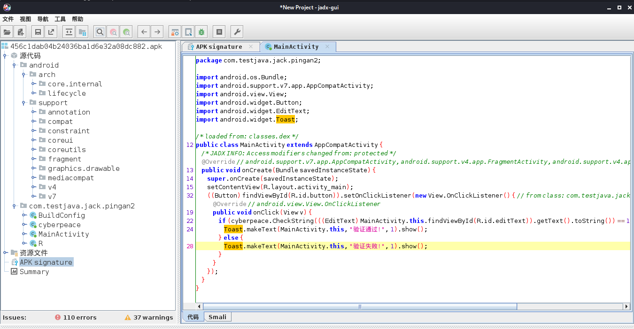Click the open file folder icon
This screenshot has height=329, width=634.
pos(7,32)
